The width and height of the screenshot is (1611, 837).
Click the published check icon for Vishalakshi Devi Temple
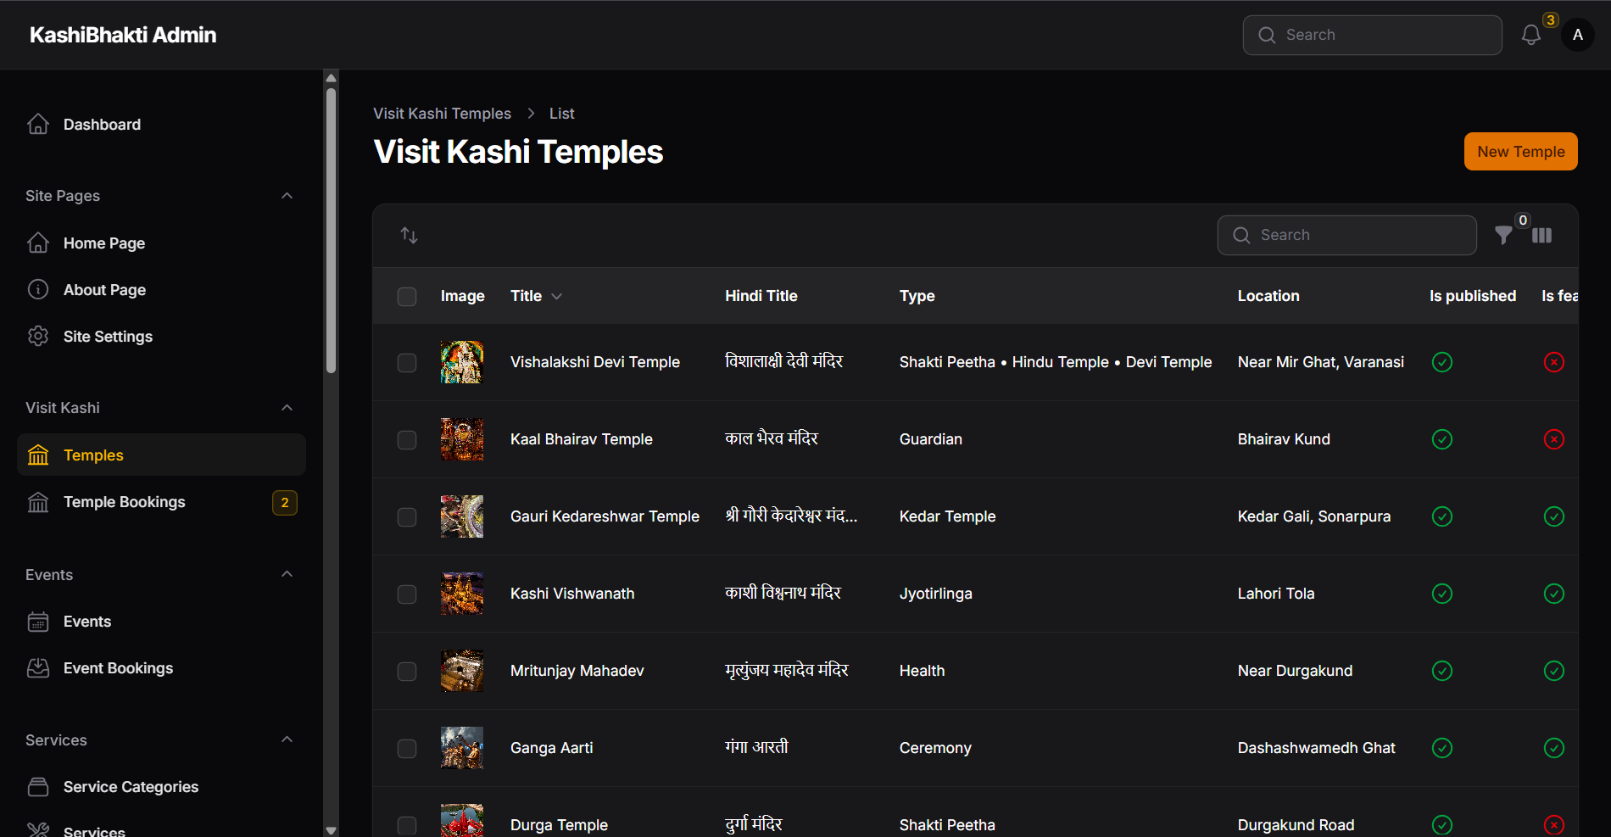1442,362
